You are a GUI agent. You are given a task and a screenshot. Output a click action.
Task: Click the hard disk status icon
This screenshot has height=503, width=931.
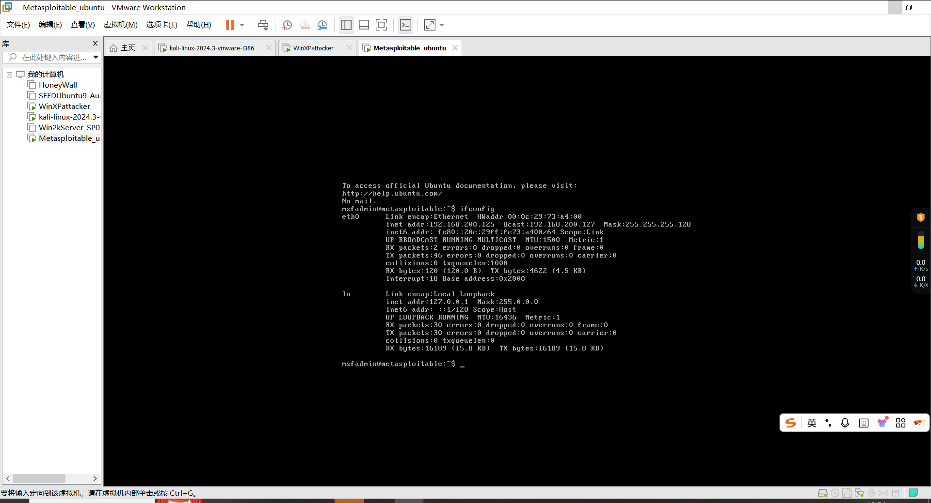pyautogui.click(x=822, y=493)
